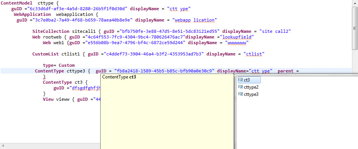The image size is (358, 149).
Task: Click the CustomList keyword
Action: [46, 54]
